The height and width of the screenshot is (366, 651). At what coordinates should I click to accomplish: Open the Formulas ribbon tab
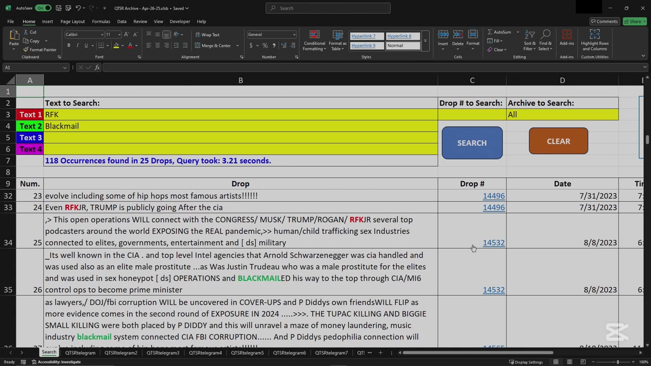pyautogui.click(x=101, y=21)
